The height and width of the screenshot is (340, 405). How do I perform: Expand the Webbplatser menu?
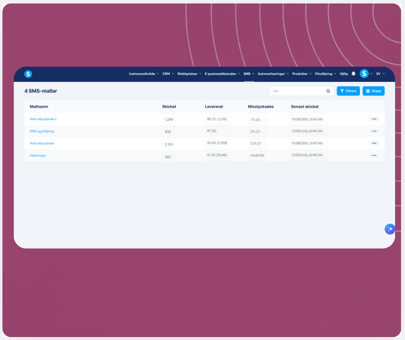tap(189, 74)
